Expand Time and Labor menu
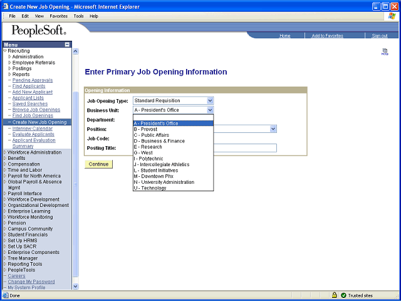The image size is (401, 301). [x=5, y=170]
